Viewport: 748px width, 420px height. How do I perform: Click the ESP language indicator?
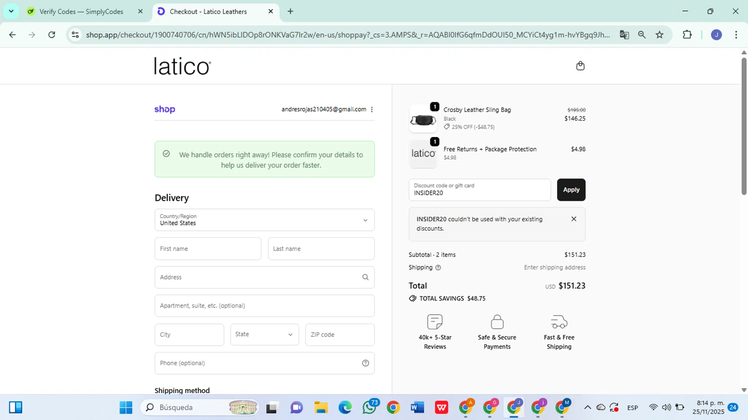click(632, 408)
